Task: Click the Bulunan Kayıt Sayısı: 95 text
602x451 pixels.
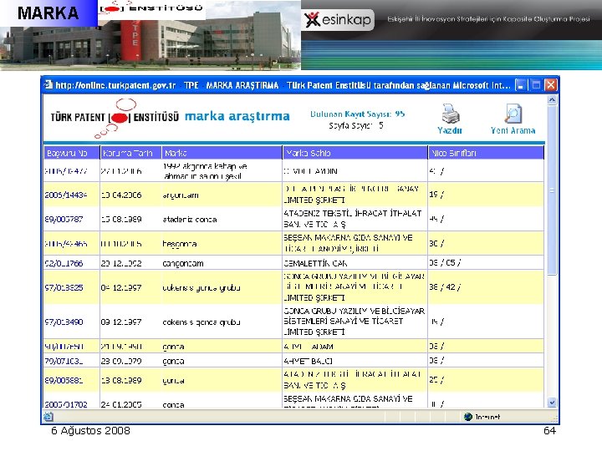Action: (358, 114)
